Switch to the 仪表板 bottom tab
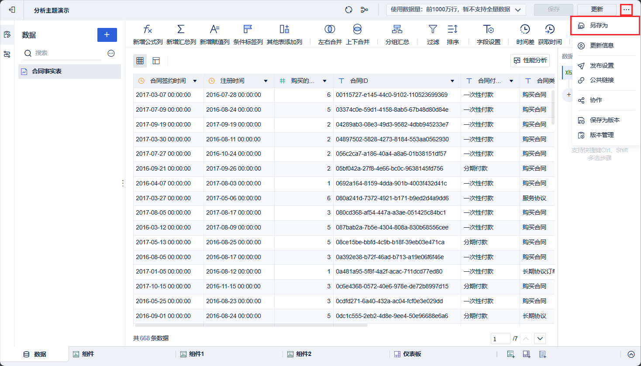 point(407,354)
